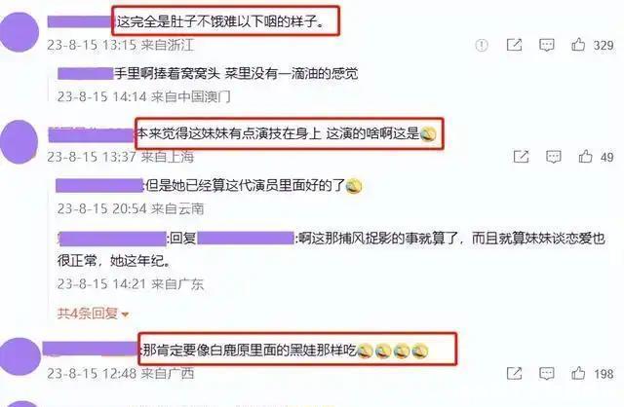Open avatar of the 广西 commenter

coord(19,356)
